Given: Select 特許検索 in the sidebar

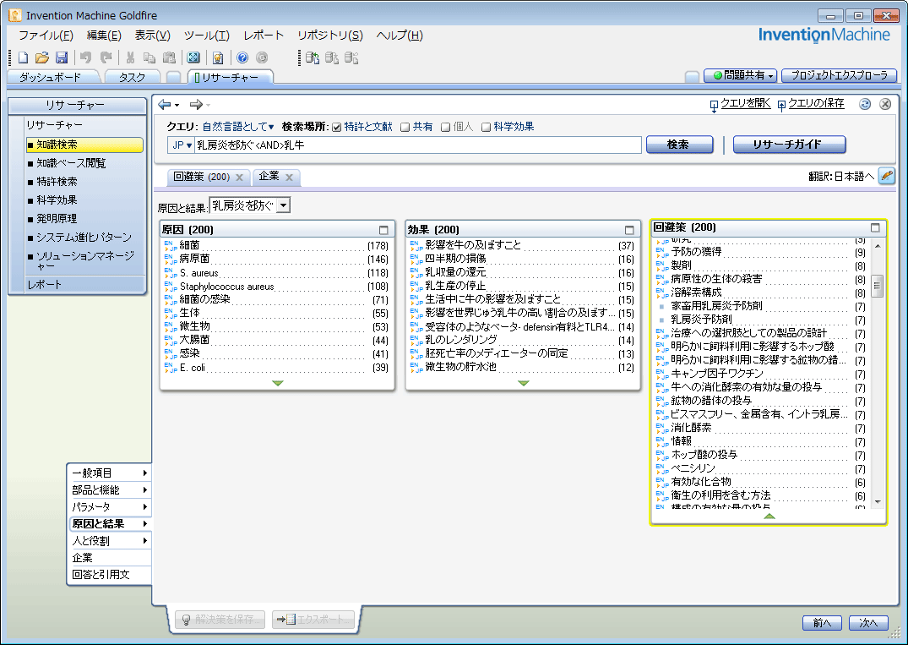Looking at the screenshot, I should [x=57, y=182].
